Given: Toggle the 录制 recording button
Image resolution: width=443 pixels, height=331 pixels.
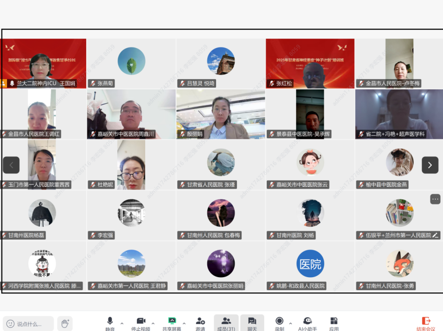Looking at the screenshot, I should (x=279, y=321).
